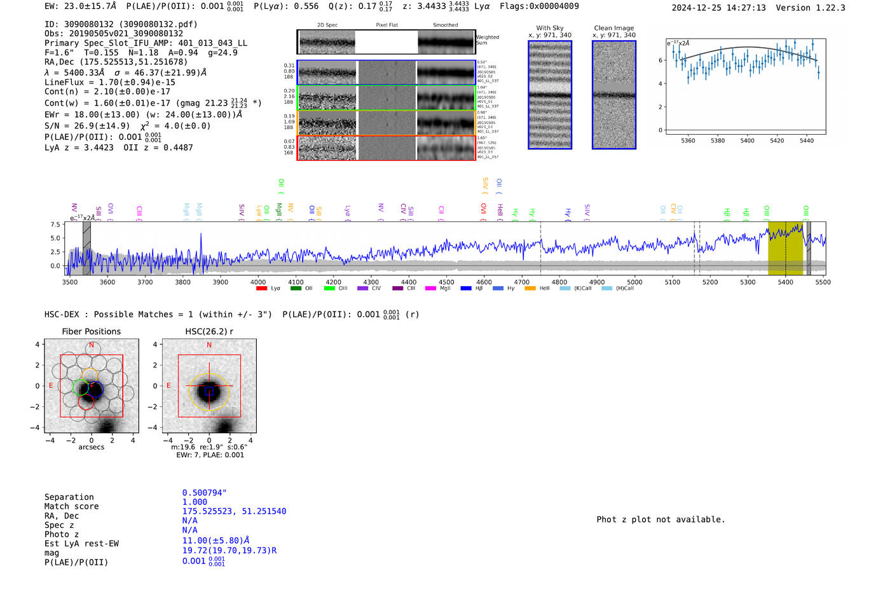Select the orange-bordered fiber 2D spectrum row
The image size is (890, 606).
coord(386,123)
